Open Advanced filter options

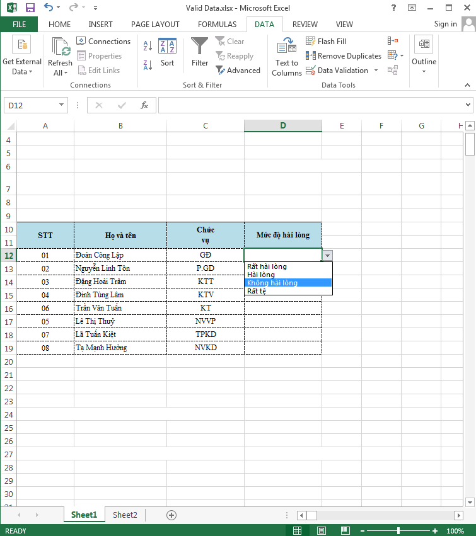(x=238, y=71)
